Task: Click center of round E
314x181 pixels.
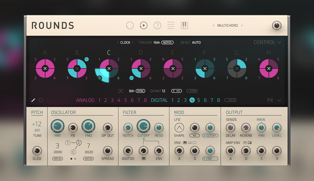Action: pyautogui.click(x=173, y=68)
